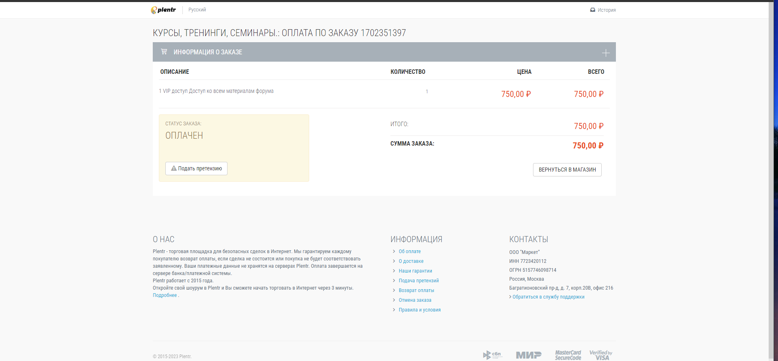This screenshot has height=361, width=778.
Task: Click chevron beside Правила и условия
Action: pyautogui.click(x=394, y=309)
